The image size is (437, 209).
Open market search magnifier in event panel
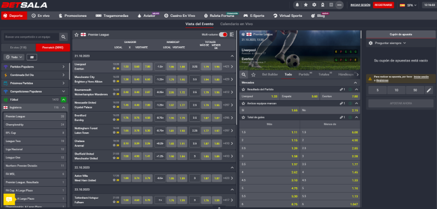(x=244, y=75)
